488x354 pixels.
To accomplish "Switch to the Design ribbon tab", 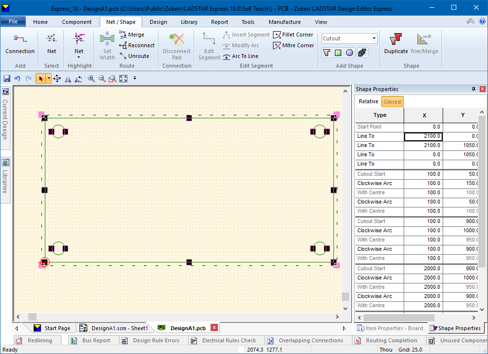I will pos(158,22).
